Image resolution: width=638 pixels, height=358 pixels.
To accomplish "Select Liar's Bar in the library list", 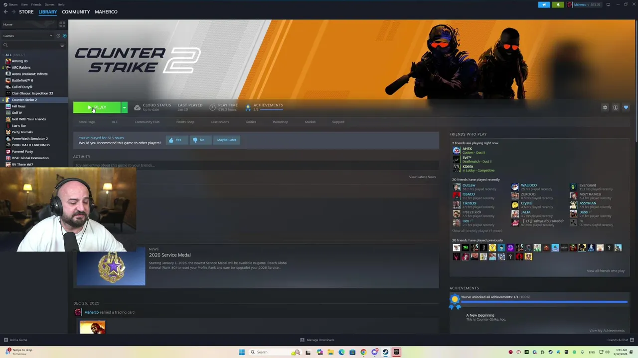I will tap(19, 126).
